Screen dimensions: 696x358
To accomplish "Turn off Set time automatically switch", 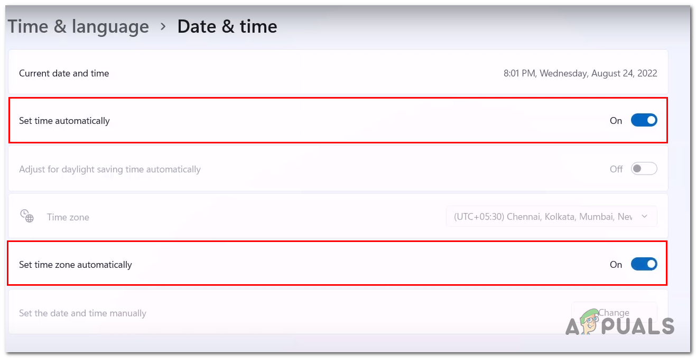I will [x=644, y=121].
